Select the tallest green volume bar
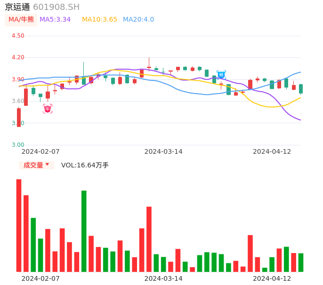This screenshot has height=285, width=323. pos(84,231)
